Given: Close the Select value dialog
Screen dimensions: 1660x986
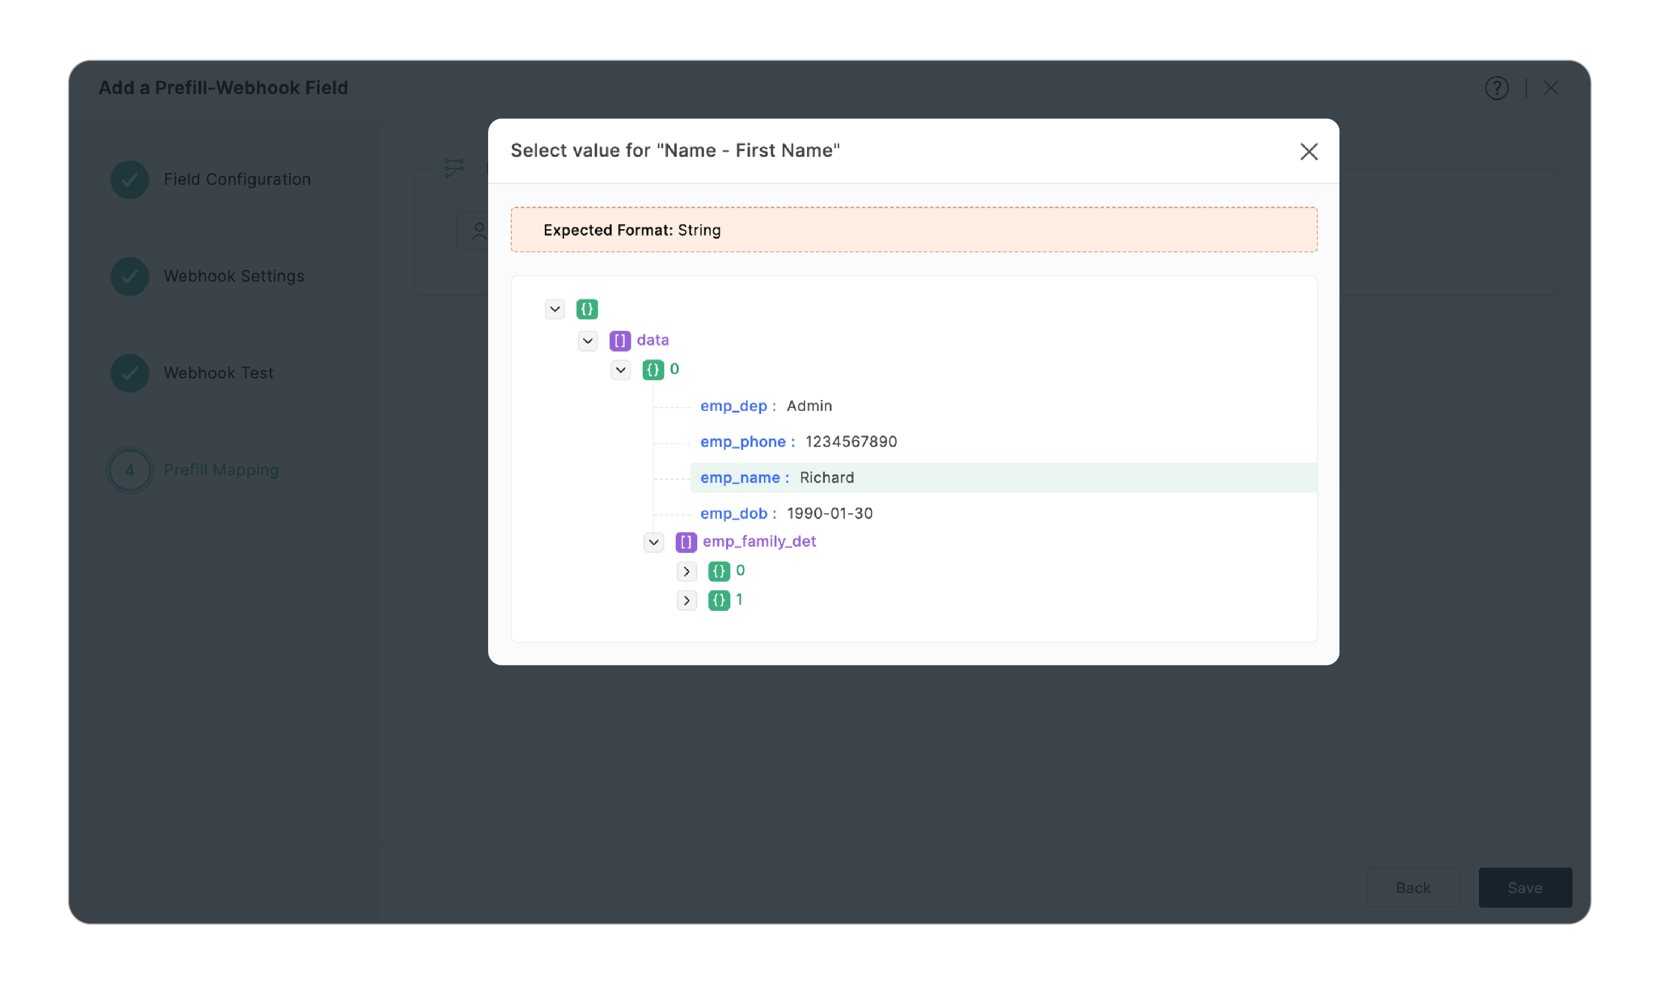Looking at the screenshot, I should point(1308,151).
